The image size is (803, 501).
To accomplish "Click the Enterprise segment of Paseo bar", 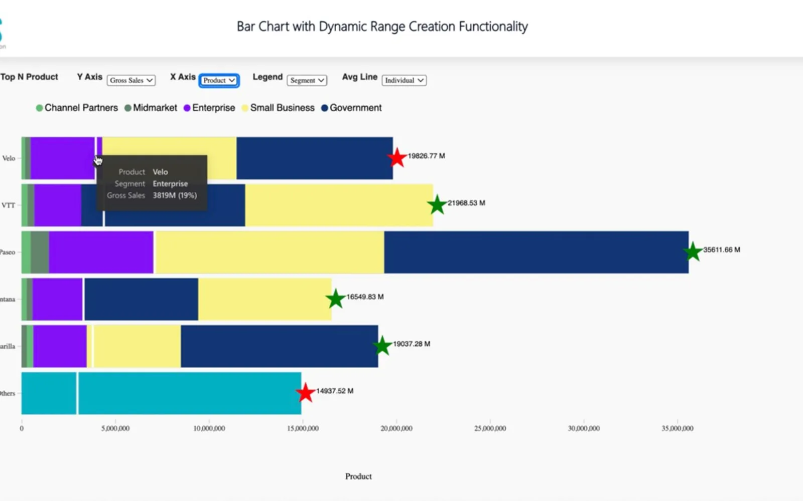I will tap(101, 252).
